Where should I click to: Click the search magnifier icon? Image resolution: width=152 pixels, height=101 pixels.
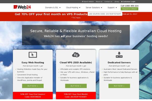(x=83, y=2)
